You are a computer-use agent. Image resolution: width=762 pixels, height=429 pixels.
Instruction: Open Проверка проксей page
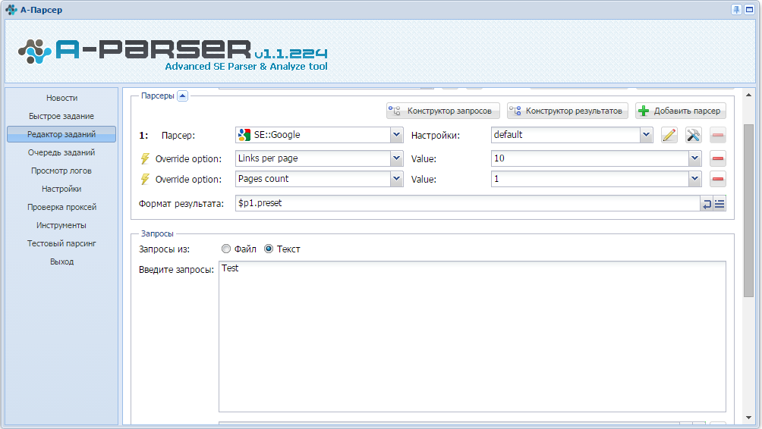(61, 207)
